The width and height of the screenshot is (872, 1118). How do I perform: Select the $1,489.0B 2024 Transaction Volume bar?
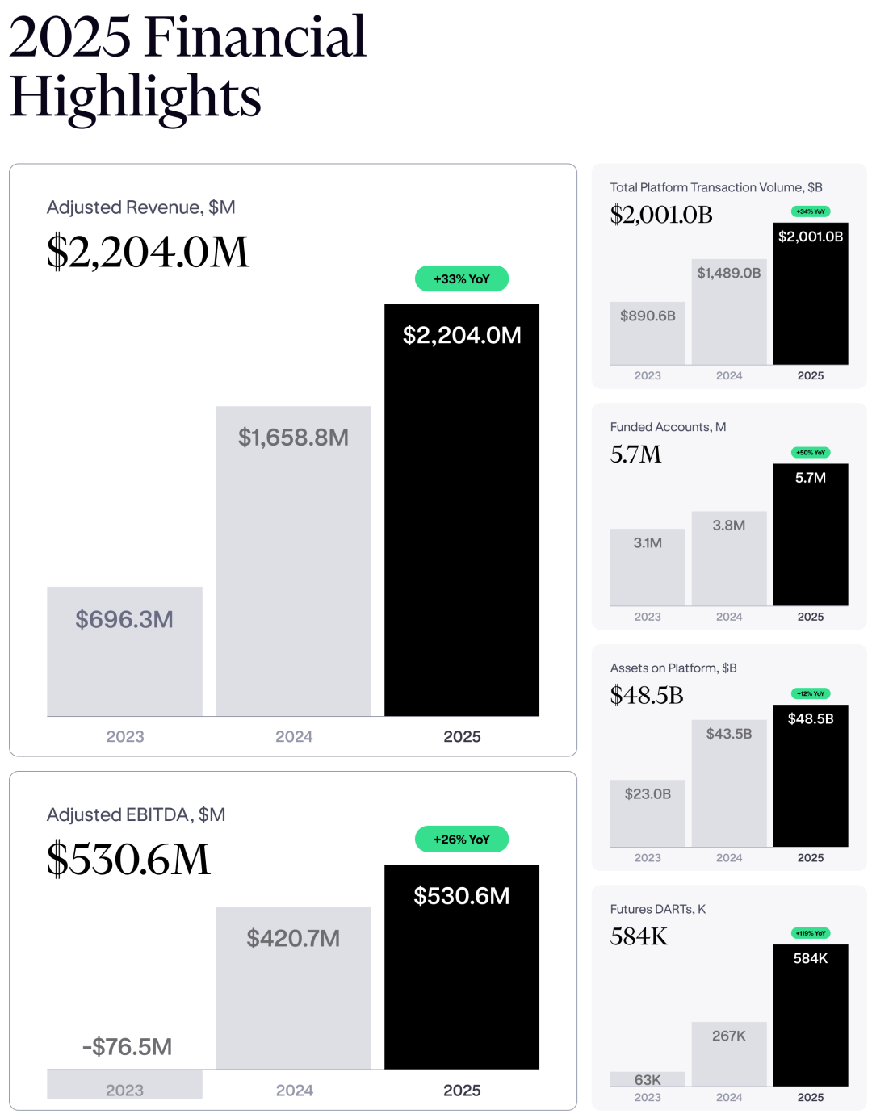click(729, 312)
